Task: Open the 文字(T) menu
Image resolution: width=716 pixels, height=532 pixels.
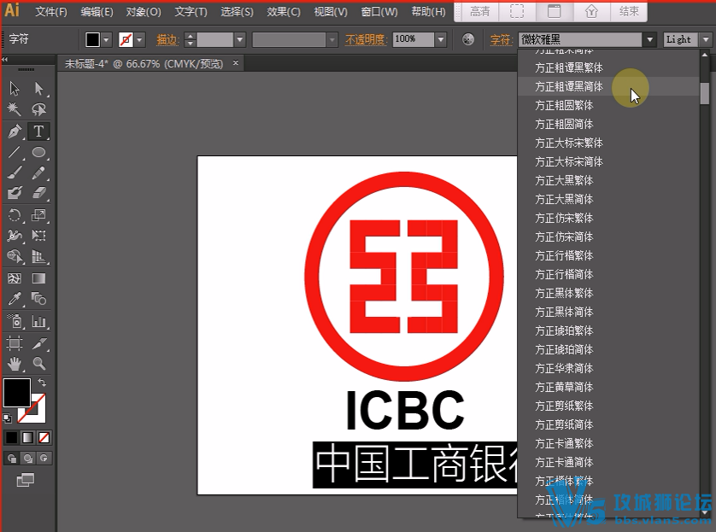Action: click(191, 12)
